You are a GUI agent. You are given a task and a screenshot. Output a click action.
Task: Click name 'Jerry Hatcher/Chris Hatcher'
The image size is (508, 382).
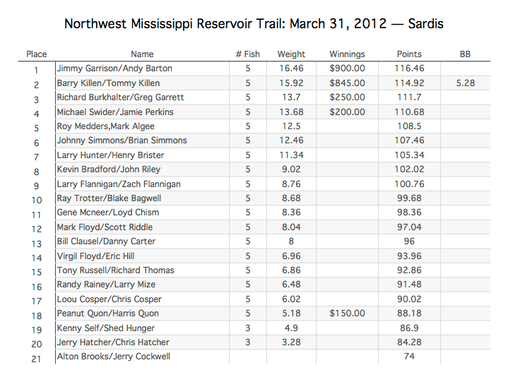[x=113, y=342]
